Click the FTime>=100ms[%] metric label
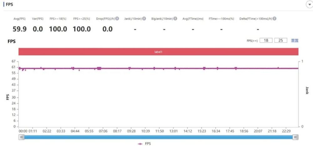Screen dimensions: 313x146 point(221,19)
